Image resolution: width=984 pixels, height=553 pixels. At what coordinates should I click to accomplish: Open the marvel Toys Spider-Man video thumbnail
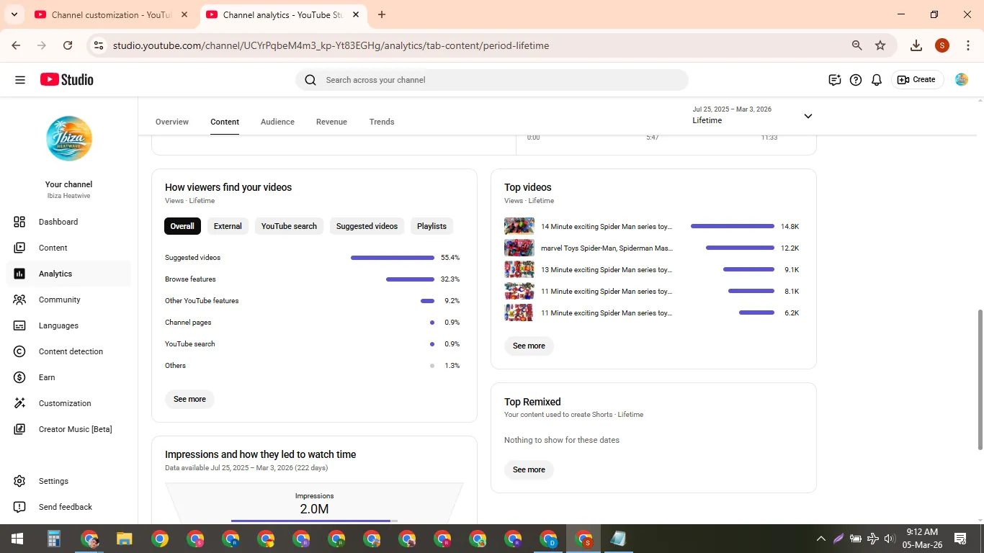pyautogui.click(x=519, y=248)
